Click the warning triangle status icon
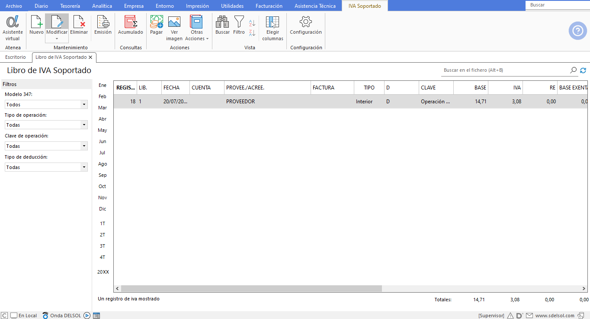 (510, 316)
